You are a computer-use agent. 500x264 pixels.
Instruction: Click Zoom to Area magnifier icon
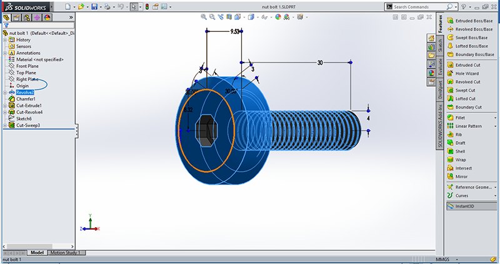pyautogui.click(x=212, y=17)
